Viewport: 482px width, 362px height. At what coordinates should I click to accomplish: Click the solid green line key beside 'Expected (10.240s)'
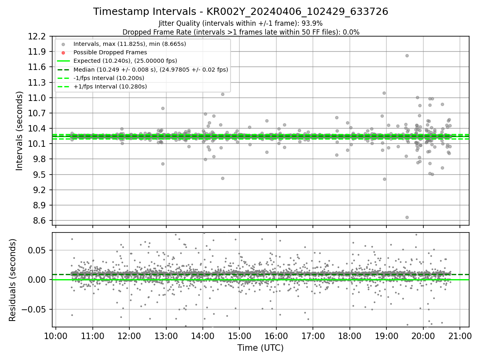coord(63,61)
